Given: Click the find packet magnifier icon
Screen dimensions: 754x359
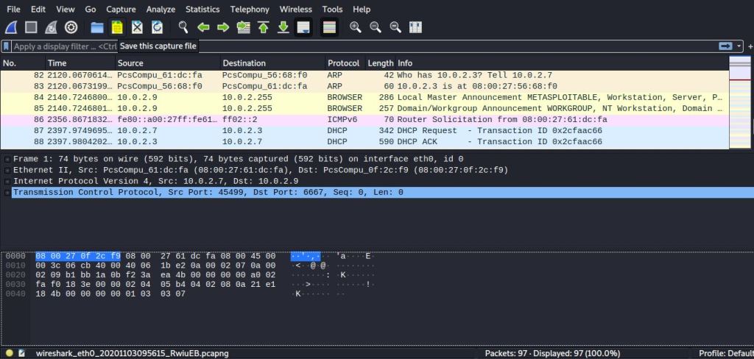Looking at the screenshot, I should point(183,27).
